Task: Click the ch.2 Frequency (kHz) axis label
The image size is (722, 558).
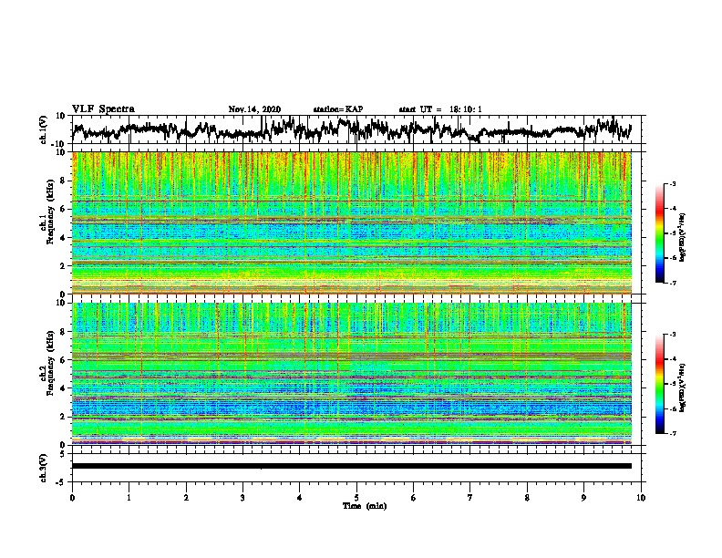Action: pos(47,363)
